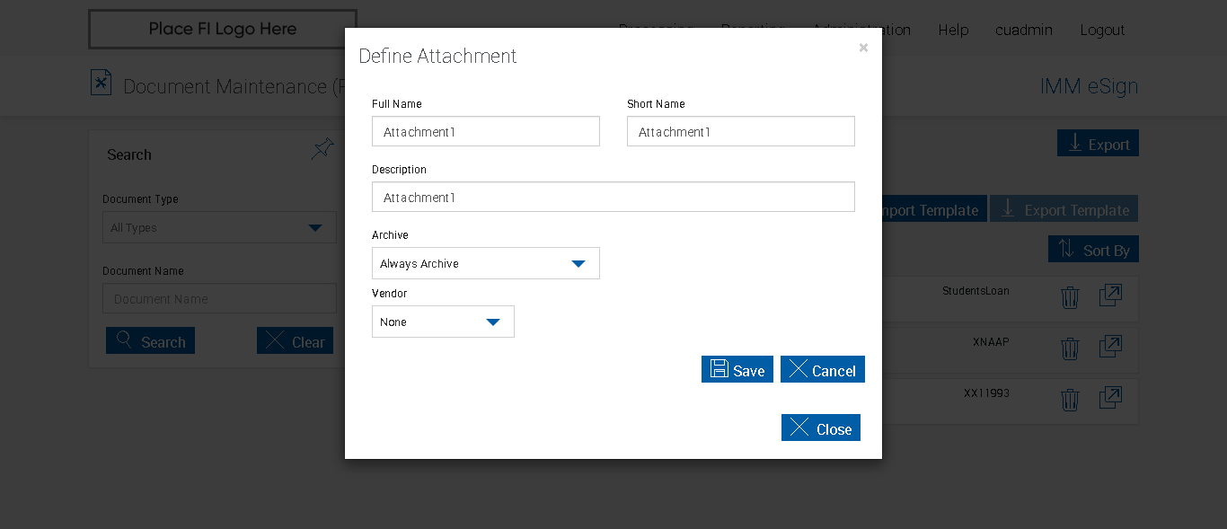
Task: Open the Vendor dropdown
Action: [x=443, y=322]
